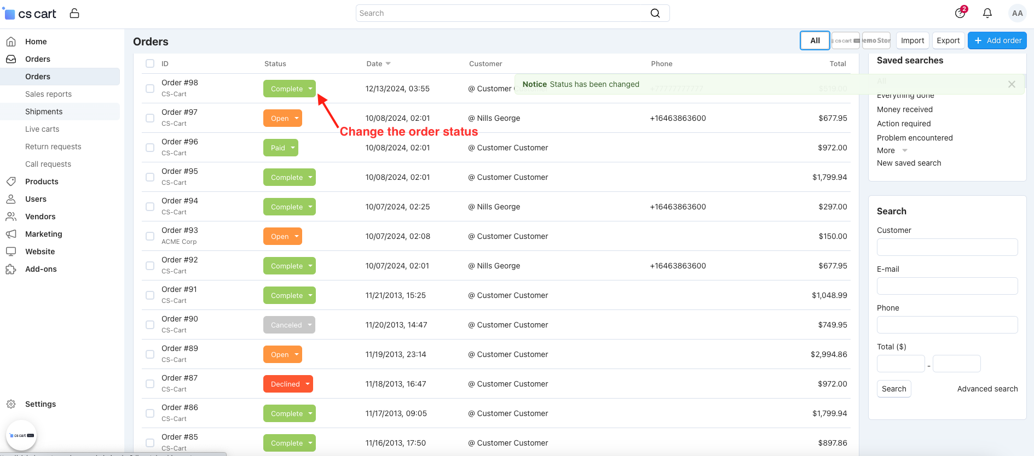The width and height of the screenshot is (1034, 456).
Task: Click the notifications bell icon
Action: 987,13
